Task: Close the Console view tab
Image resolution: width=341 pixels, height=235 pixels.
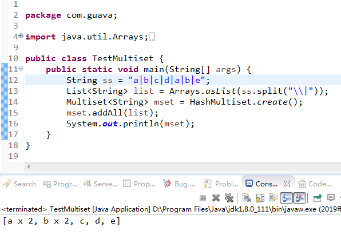Action: 287,184
